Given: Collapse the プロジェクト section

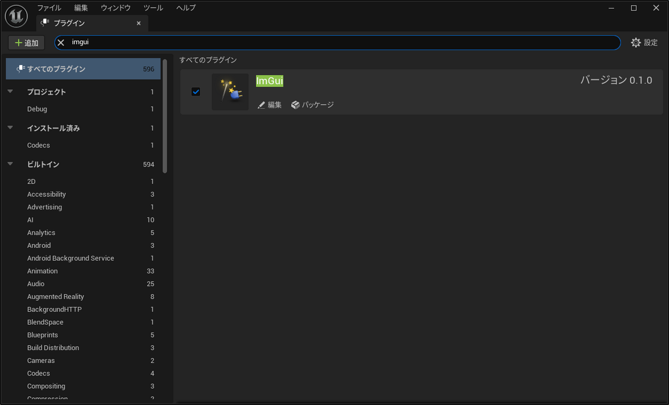Looking at the screenshot, I should [x=9, y=91].
